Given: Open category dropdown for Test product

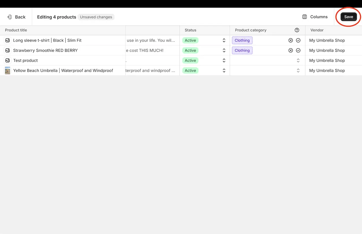Looking at the screenshot, I should (298, 61).
